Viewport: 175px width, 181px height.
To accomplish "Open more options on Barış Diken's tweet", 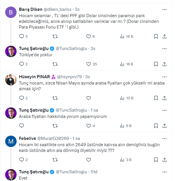I will (x=164, y=10).
